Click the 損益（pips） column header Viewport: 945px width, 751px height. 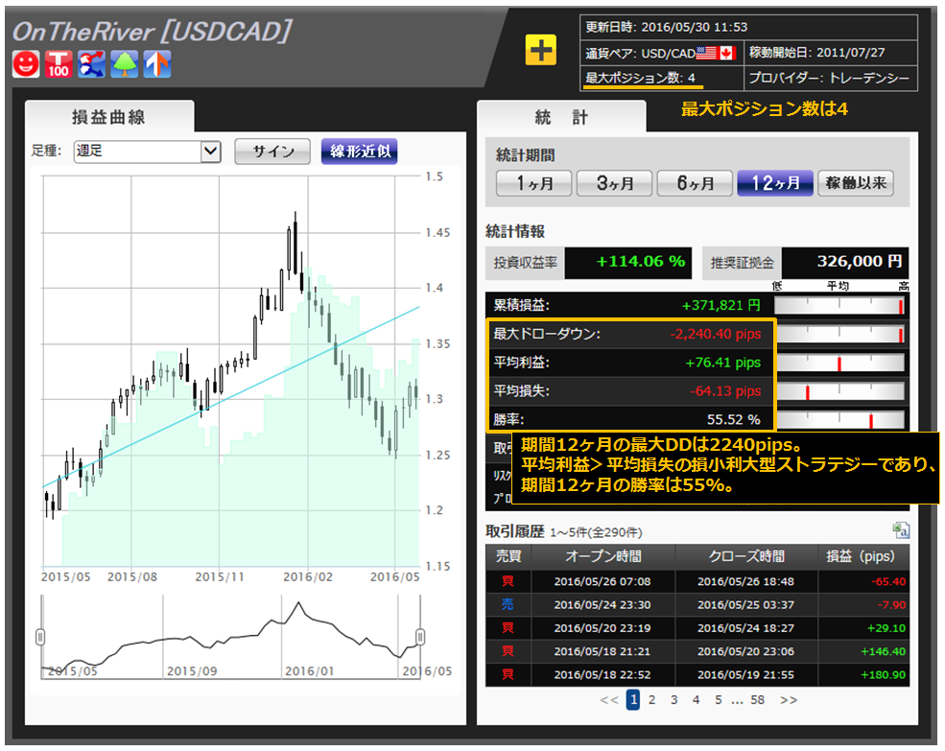(861, 556)
